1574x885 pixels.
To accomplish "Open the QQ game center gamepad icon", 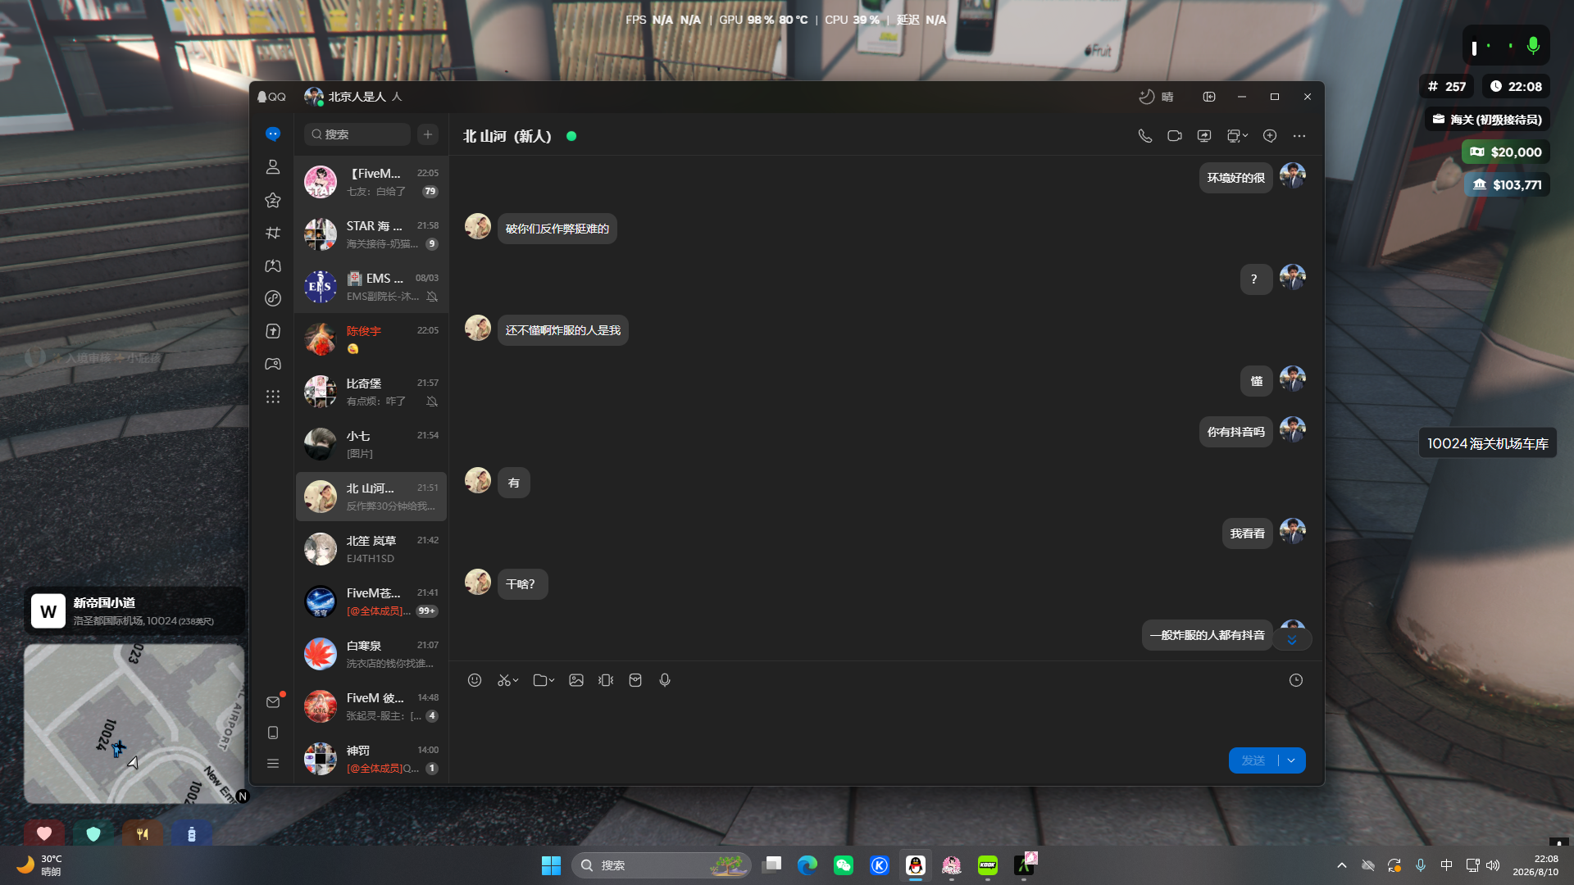I will 273,364.
